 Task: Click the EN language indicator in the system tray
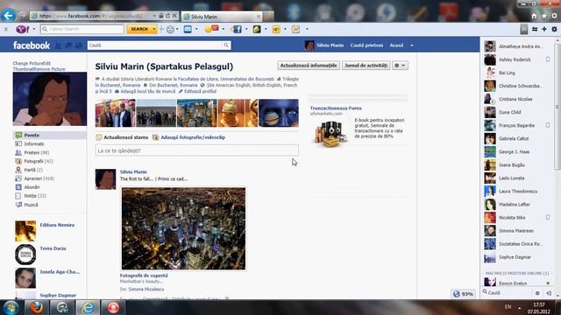tap(508, 307)
